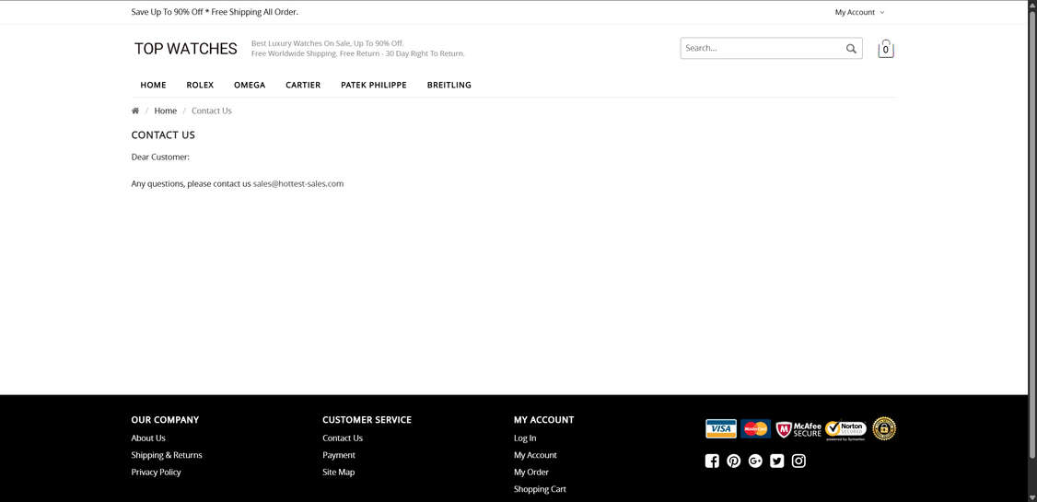1037x502 pixels.
Task: Open the OMEGA category menu
Action: pos(250,85)
